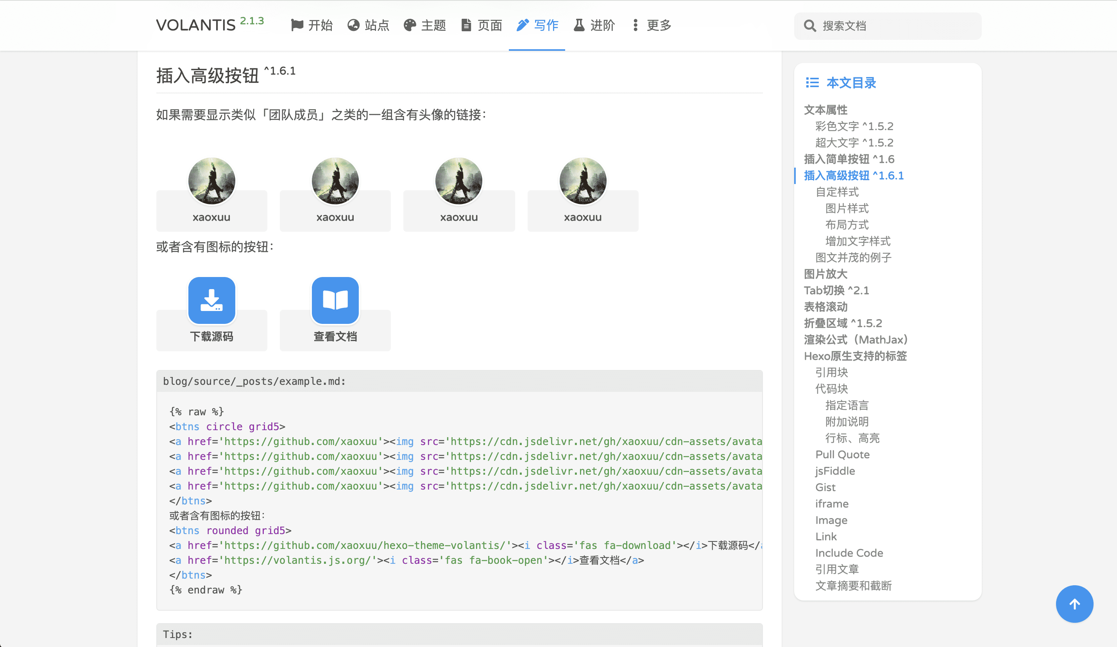Click the blue download source code icon
This screenshot has height=647, width=1117.
click(211, 300)
